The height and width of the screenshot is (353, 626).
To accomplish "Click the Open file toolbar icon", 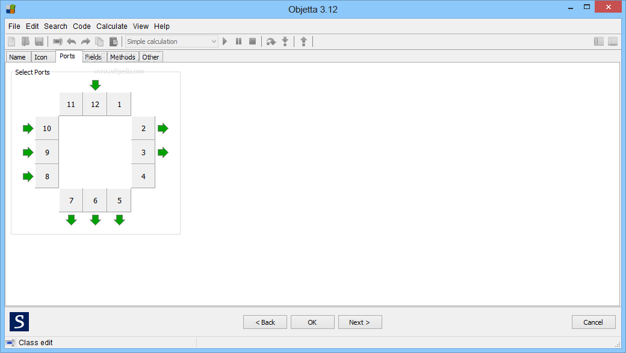I will point(25,41).
